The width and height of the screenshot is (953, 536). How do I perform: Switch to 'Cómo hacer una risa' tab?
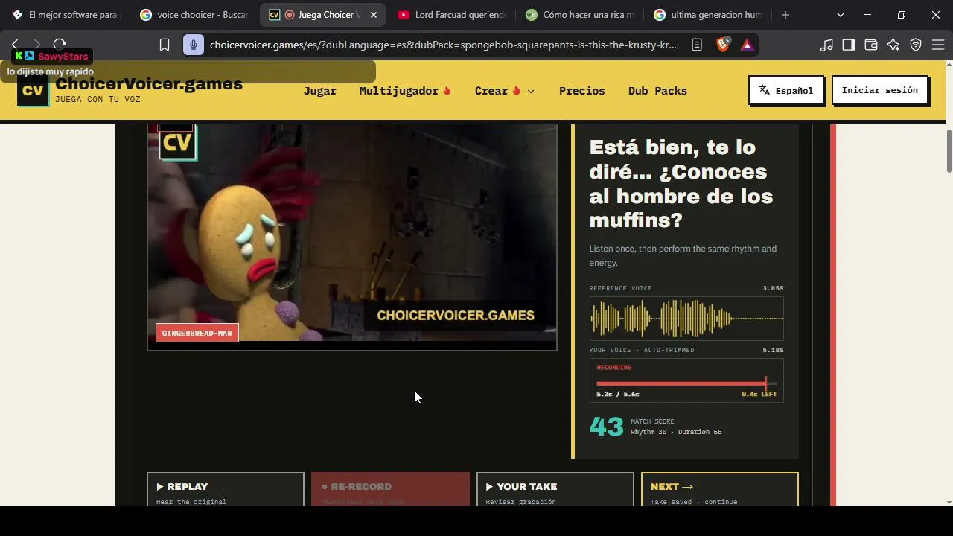pos(579,15)
